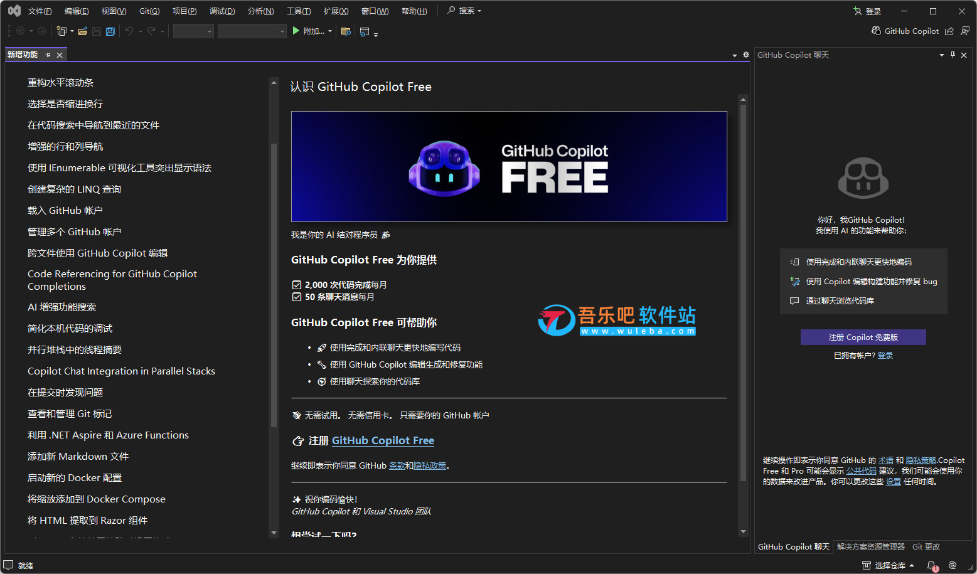Click the feature list vertical scrollbar thumb
The image size is (977, 574).
274,285
